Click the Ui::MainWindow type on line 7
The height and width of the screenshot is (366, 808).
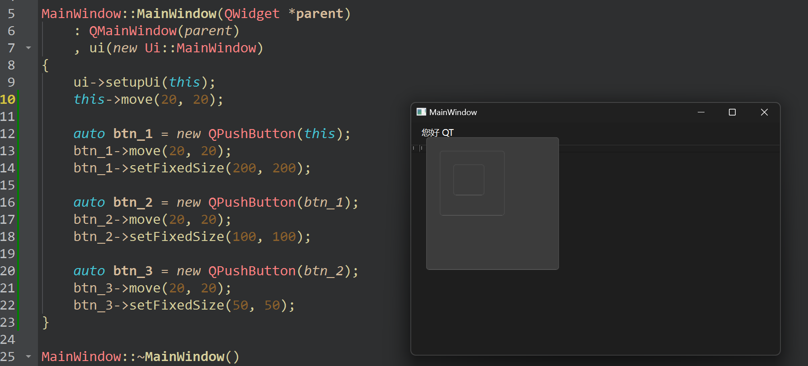[200, 48]
